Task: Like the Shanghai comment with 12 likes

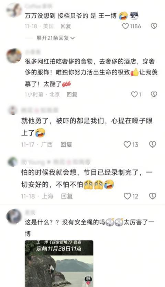Action: tap(127, 196)
